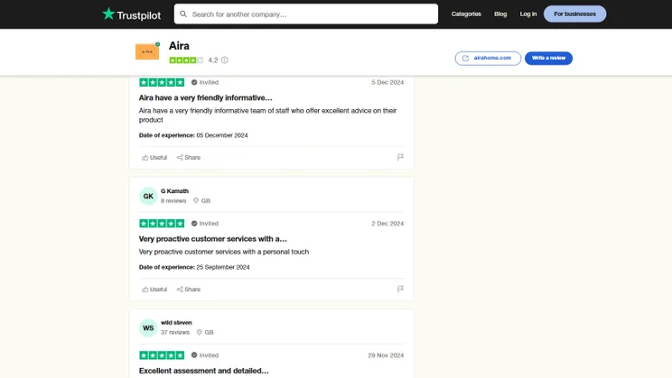Open reviewer G Kamath's profile name
This screenshot has width=672, height=378.
[x=174, y=191]
